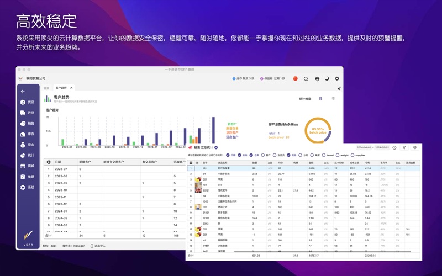Open date range 2024-04-02 to 2024-05-02 picker

(x=373, y=148)
